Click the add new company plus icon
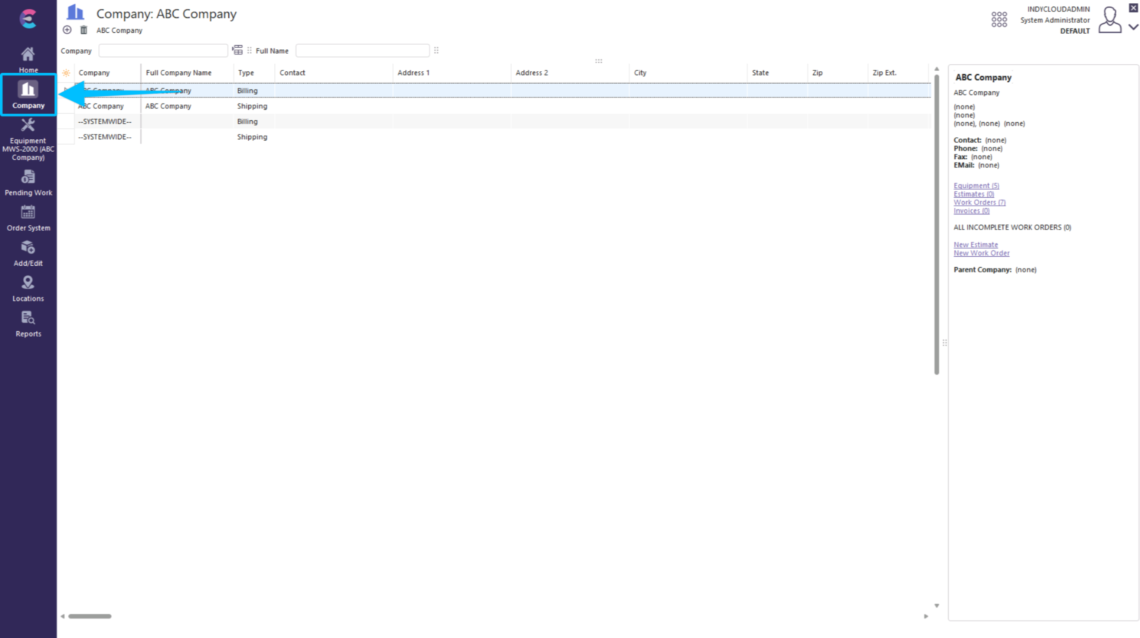The height and width of the screenshot is (638, 1140). 67,30
